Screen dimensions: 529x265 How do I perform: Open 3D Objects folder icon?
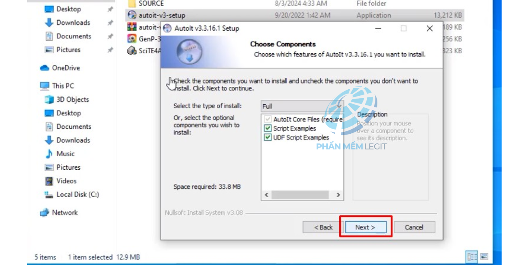click(x=49, y=99)
